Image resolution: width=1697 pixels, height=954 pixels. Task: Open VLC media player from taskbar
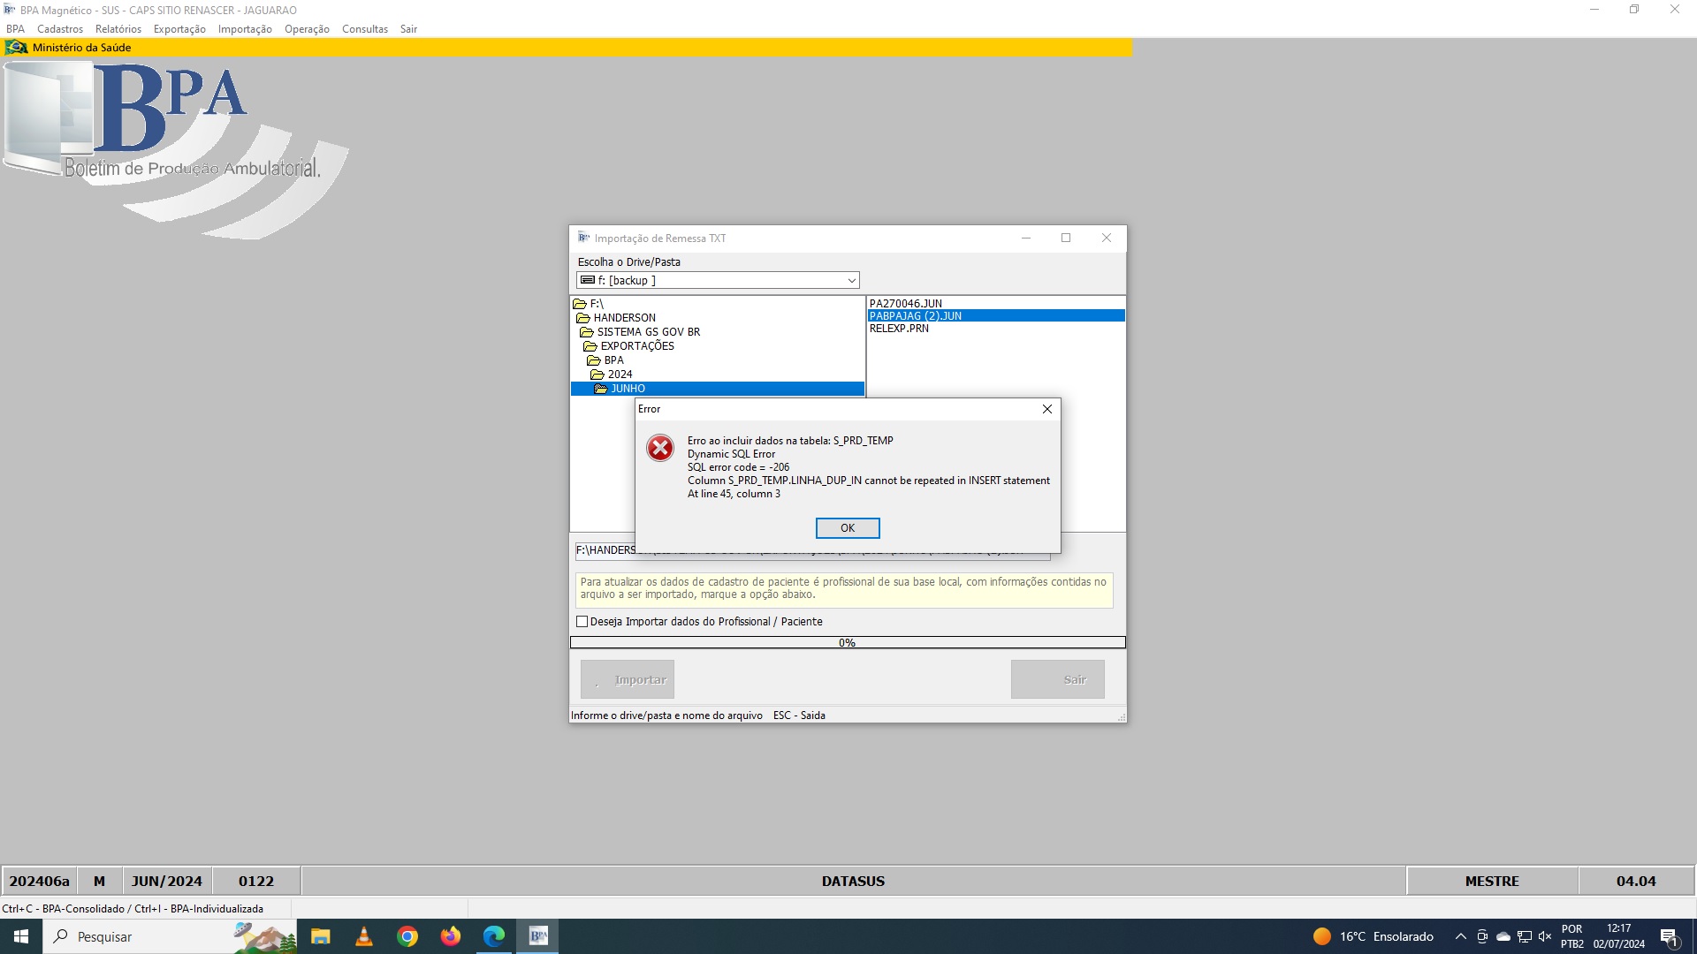tap(364, 936)
